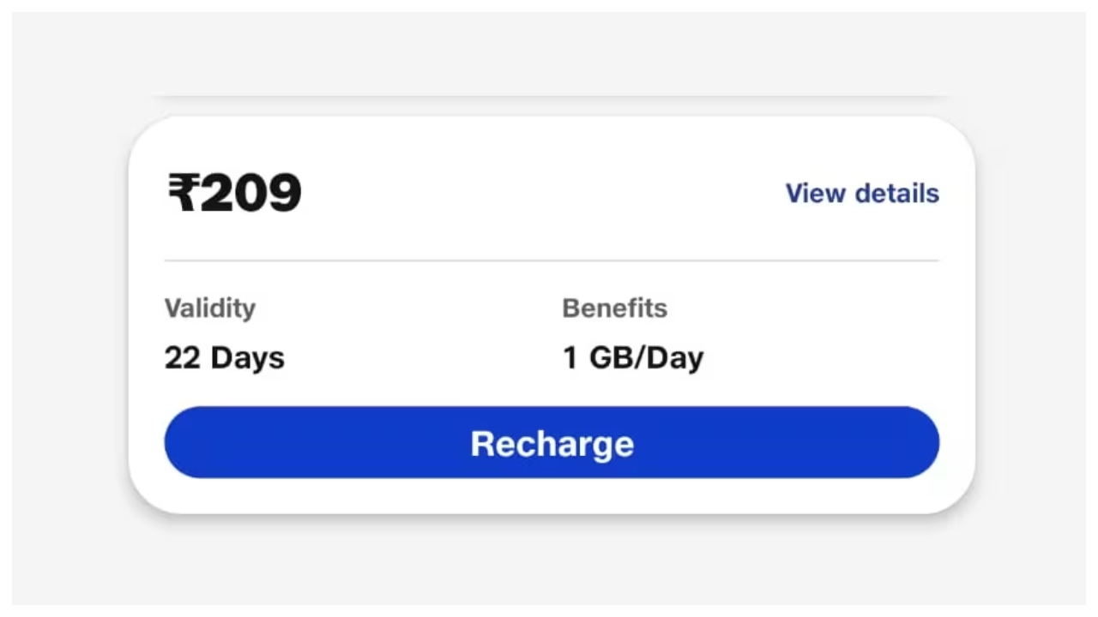This screenshot has height=617, width=1098.
Task: Click the rupee symbol before 209
Action: pyautogui.click(x=183, y=193)
